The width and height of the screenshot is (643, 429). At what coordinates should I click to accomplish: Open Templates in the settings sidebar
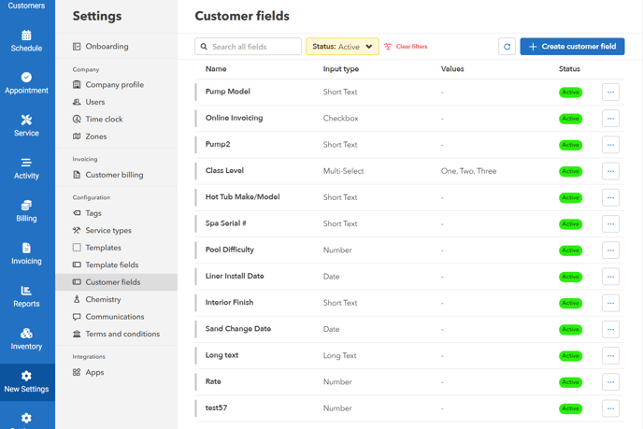click(x=103, y=248)
